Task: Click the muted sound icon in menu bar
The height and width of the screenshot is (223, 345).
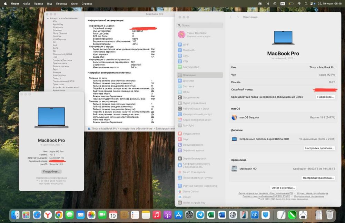Action: click(268, 3)
